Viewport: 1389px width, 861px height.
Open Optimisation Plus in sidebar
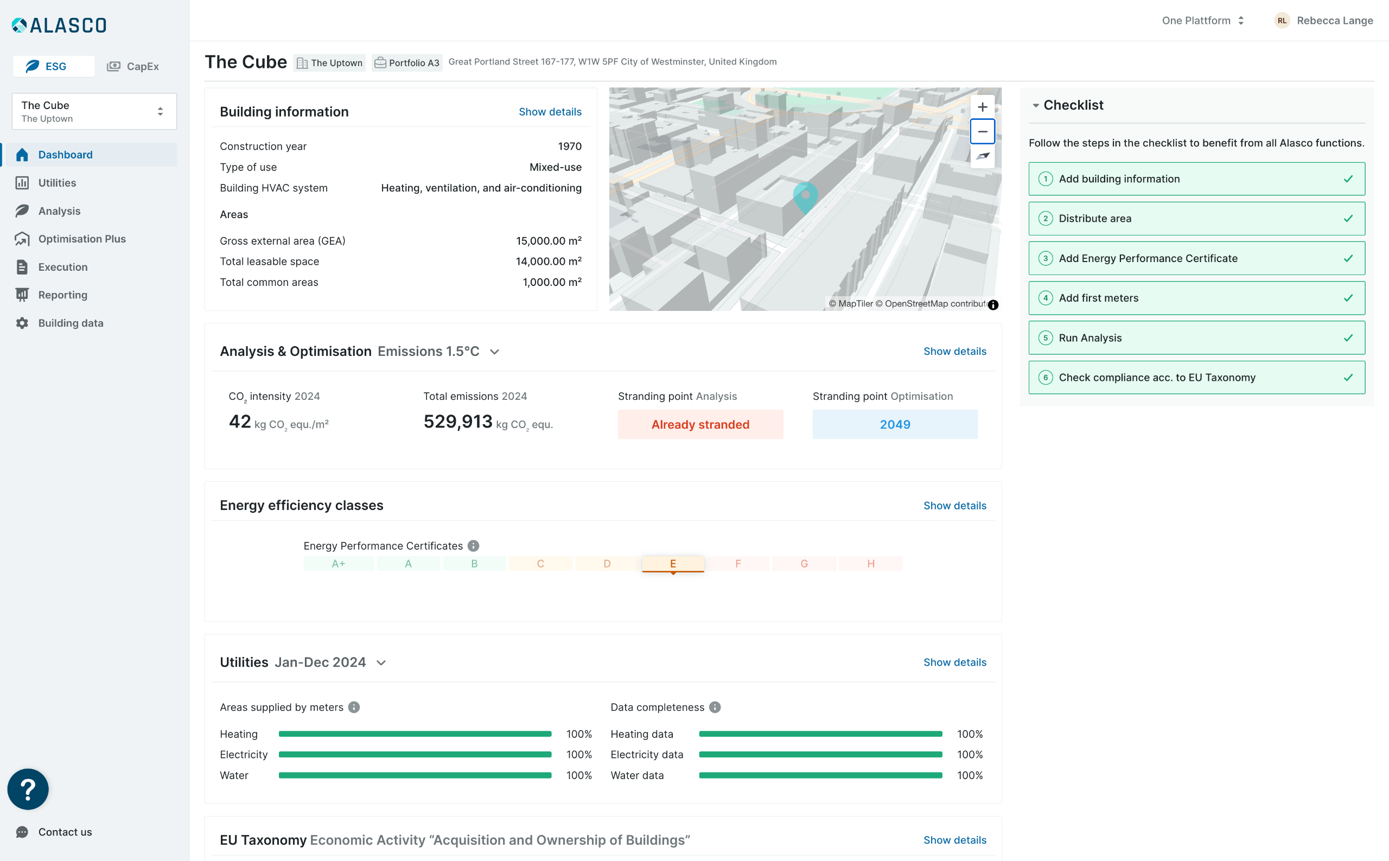click(81, 239)
